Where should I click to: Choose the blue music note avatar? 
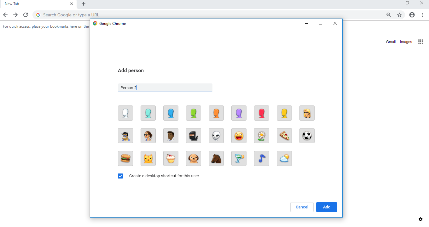pos(262,158)
